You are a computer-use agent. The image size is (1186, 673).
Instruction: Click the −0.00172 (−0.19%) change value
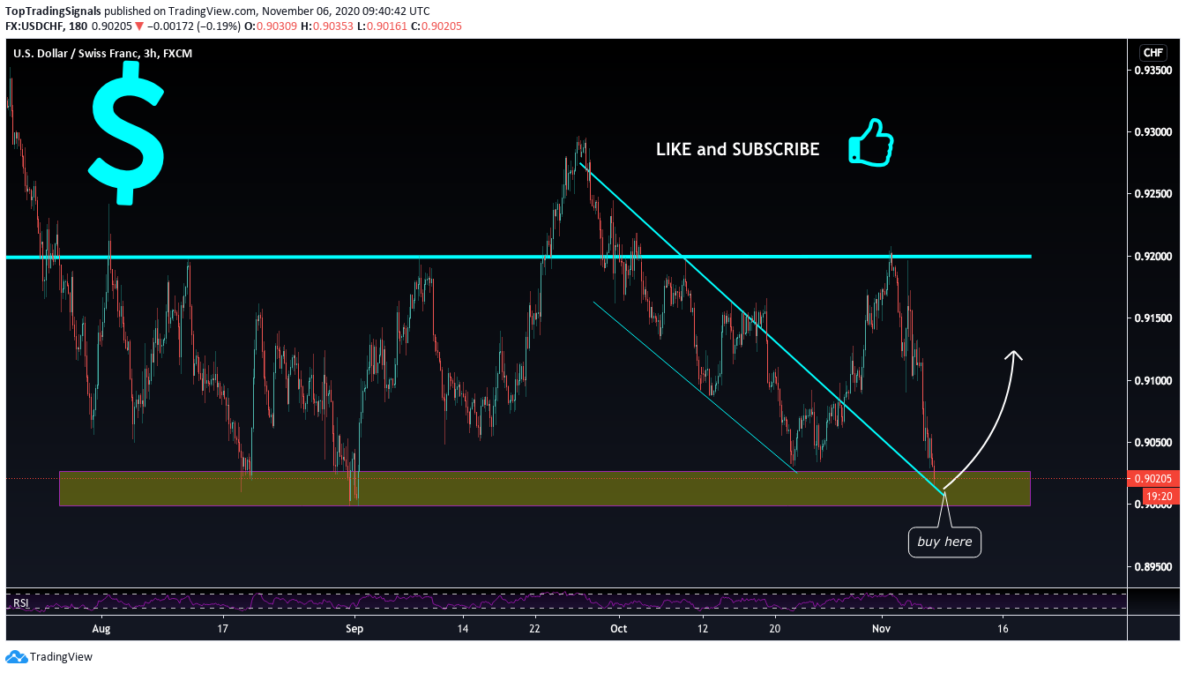(193, 26)
